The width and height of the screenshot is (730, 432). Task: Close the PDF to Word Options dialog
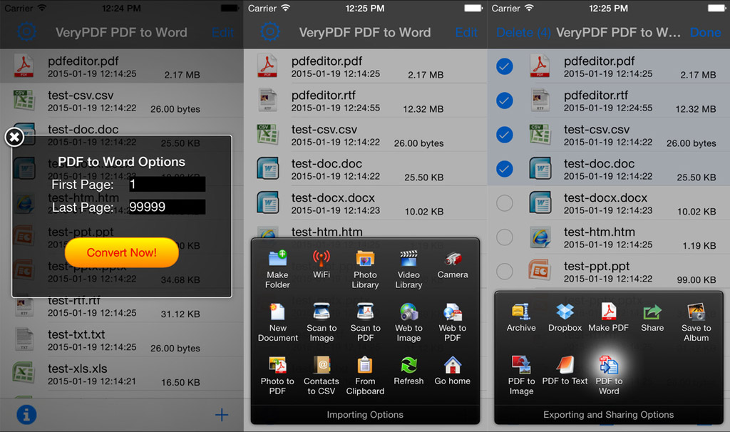tap(14, 138)
